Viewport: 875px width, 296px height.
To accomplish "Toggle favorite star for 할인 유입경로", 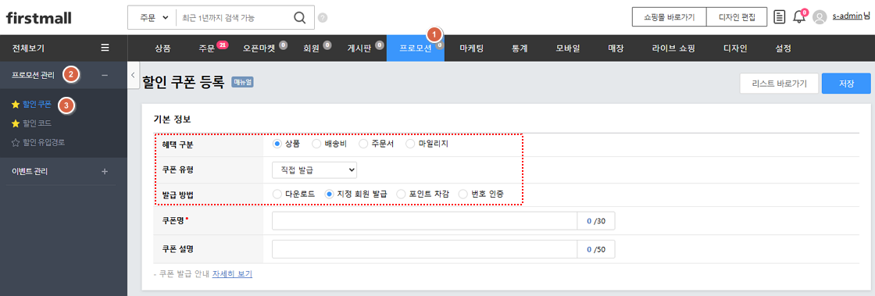I will [16, 142].
